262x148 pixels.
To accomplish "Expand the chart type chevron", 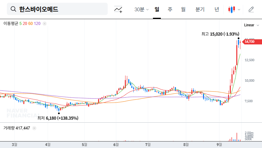I will tap(239, 10).
